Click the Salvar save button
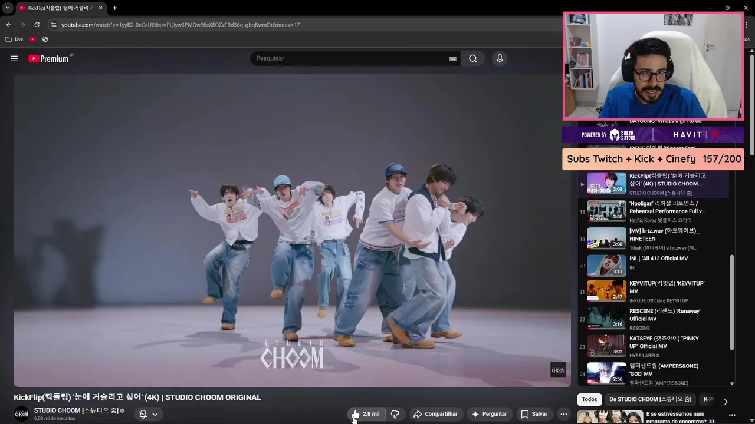Viewport: 755px width, 424px height. point(534,414)
